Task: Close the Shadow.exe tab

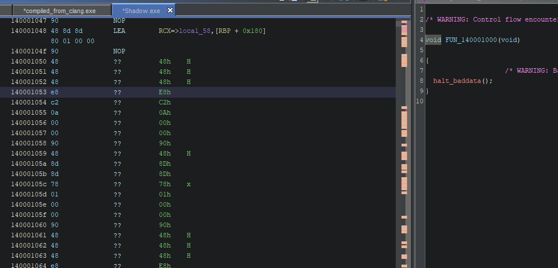Action: pyautogui.click(x=170, y=10)
